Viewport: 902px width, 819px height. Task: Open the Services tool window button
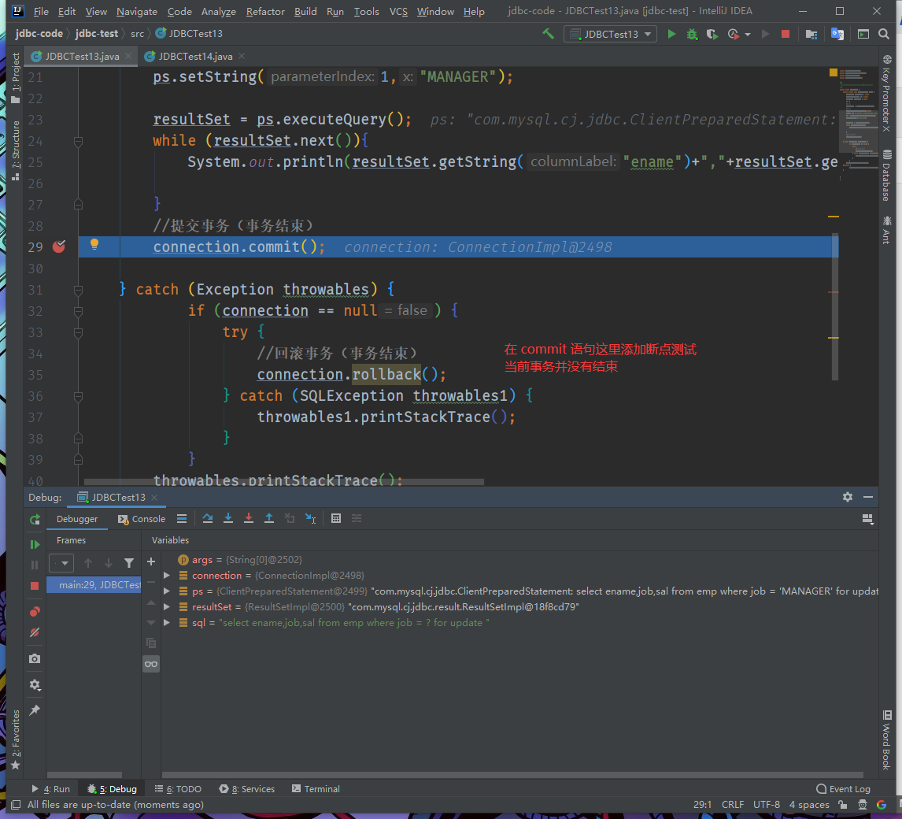coord(247,789)
